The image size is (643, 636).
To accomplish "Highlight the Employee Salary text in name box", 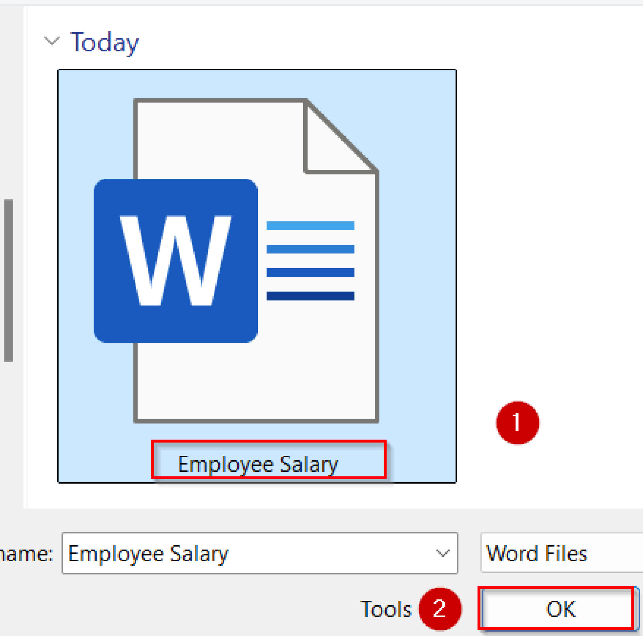I will [x=148, y=553].
